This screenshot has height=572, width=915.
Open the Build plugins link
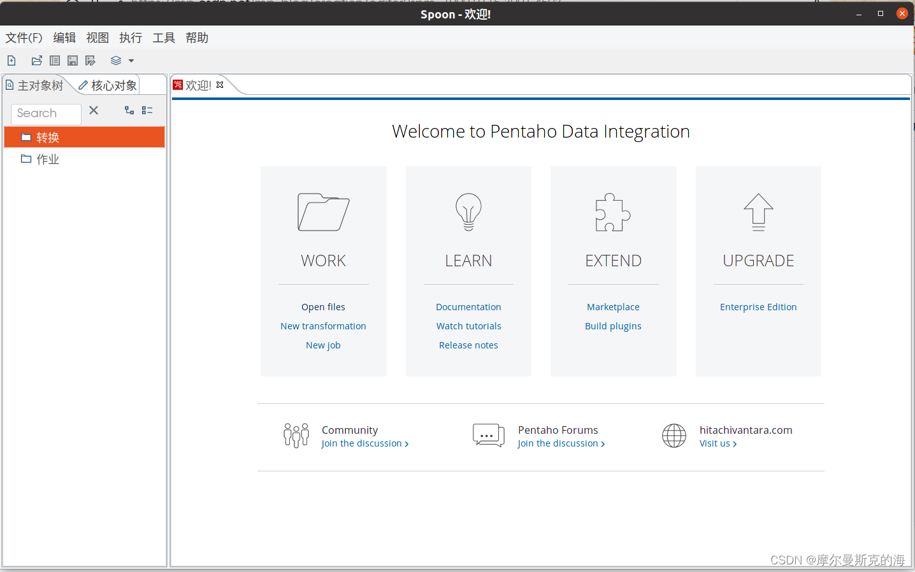point(613,326)
